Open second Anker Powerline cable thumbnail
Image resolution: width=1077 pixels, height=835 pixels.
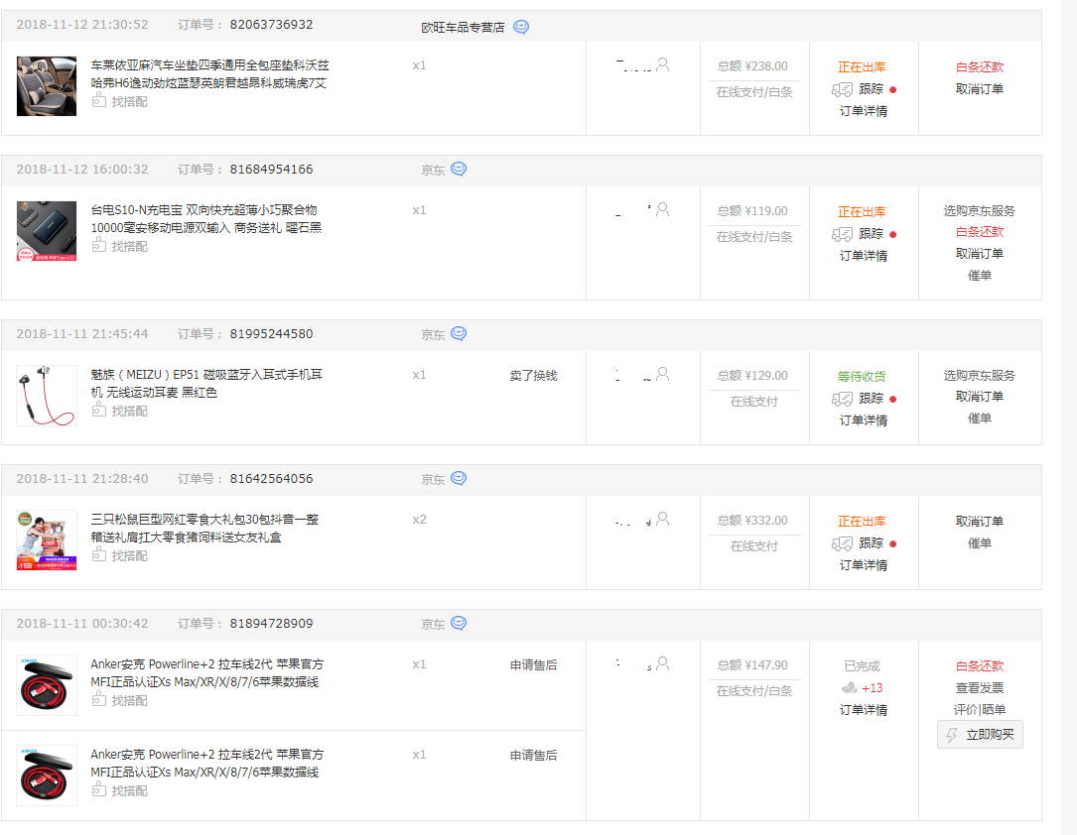47,775
